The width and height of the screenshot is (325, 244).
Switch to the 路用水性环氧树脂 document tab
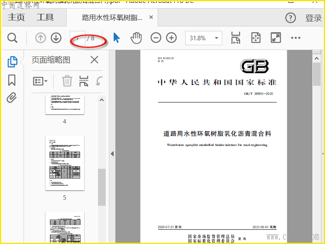tap(112, 17)
